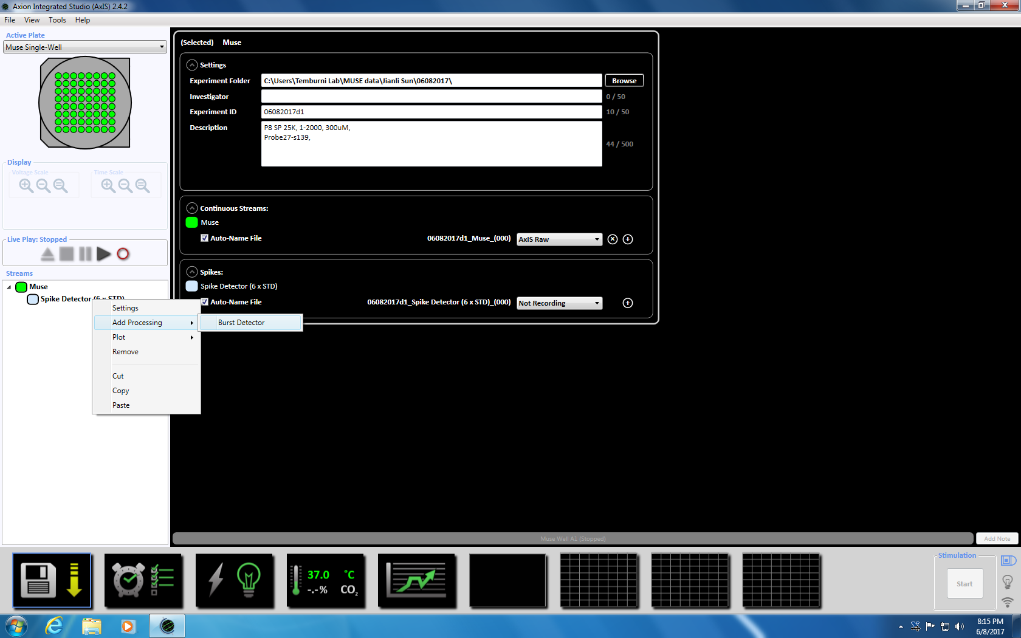Collapse the Settings section
This screenshot has height=638, width=1021.
192,65
